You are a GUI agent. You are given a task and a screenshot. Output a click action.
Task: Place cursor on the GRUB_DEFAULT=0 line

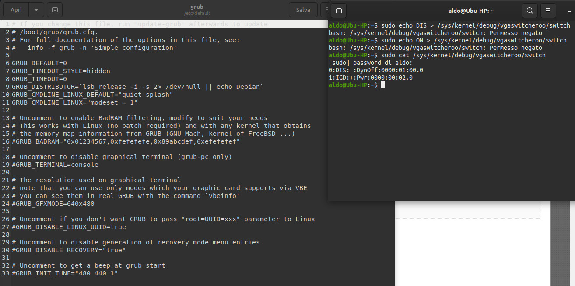click(x=39, y=63)
